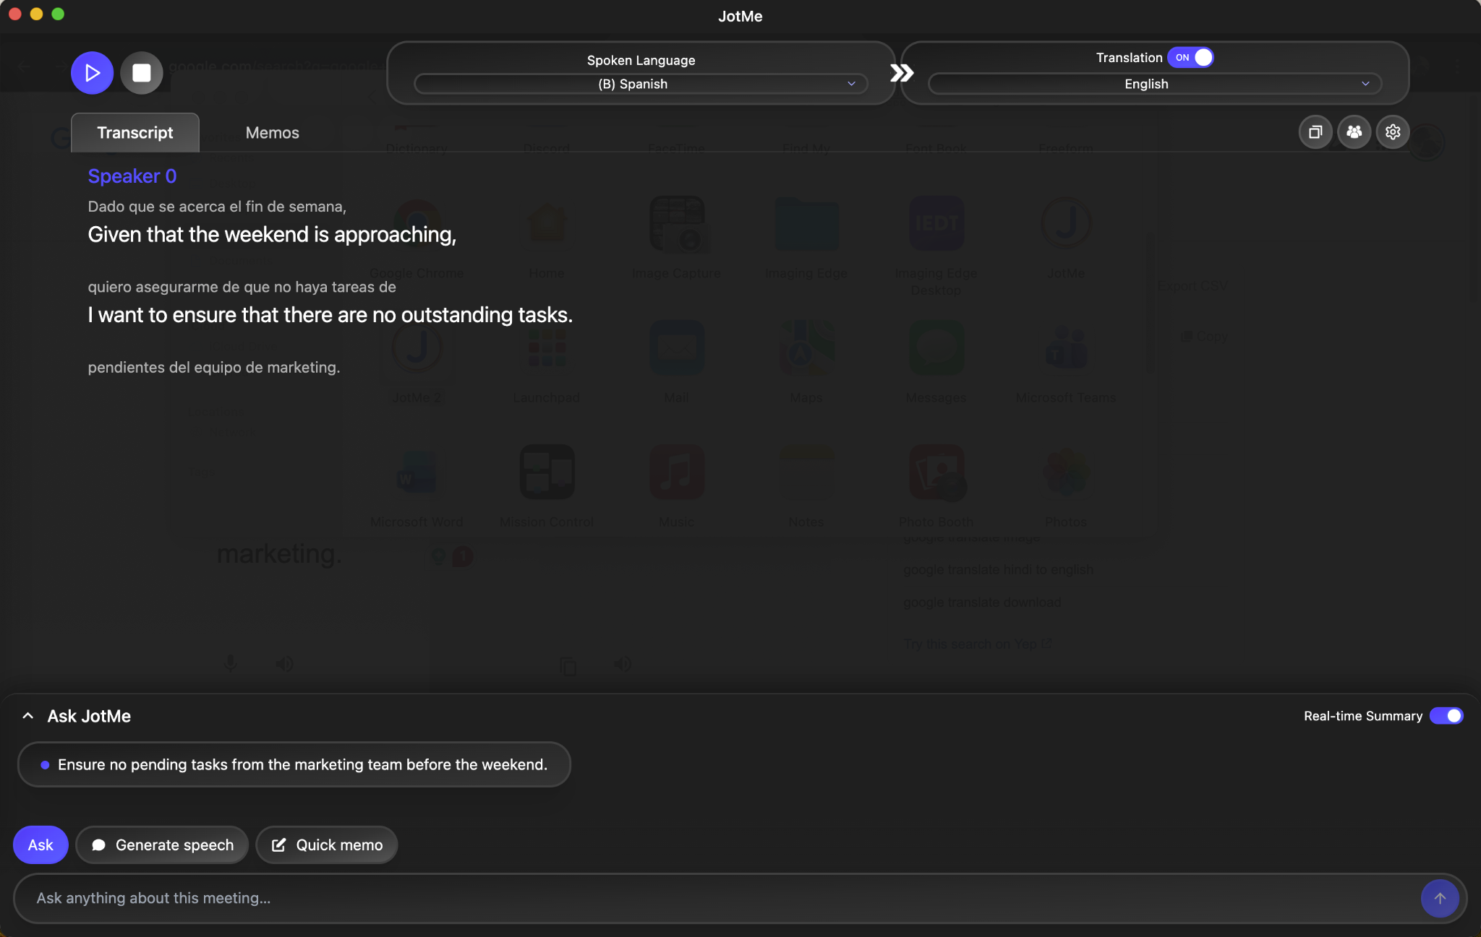This screenshot has height=937, width=1481.
Task: Open settings gear icon
Action: coord(1393,132)
